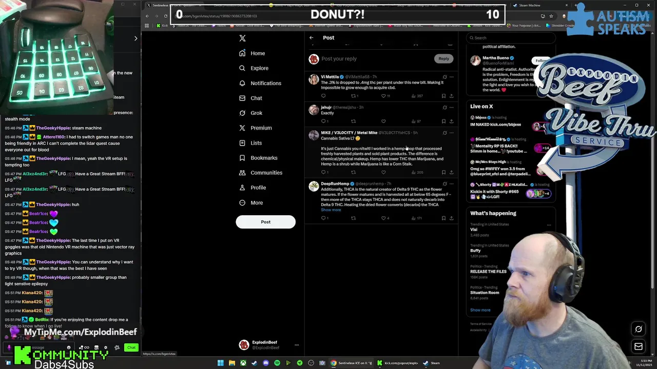Open Spotify from the taskbar

[x=277, y=363]
